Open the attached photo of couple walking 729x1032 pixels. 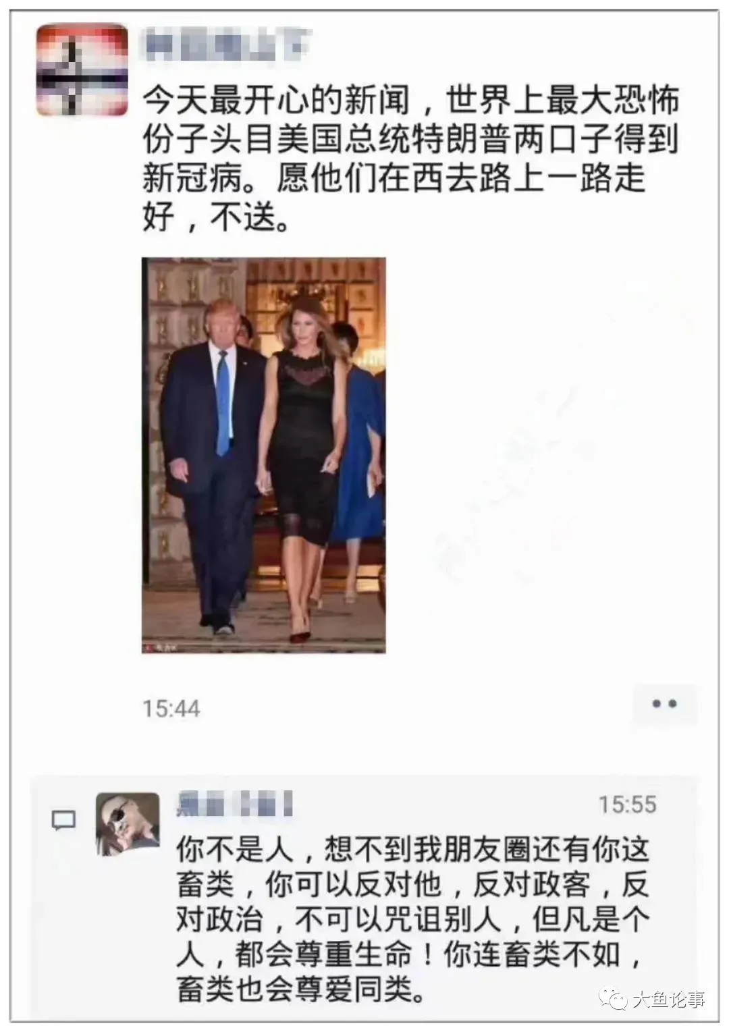[264, 456]
